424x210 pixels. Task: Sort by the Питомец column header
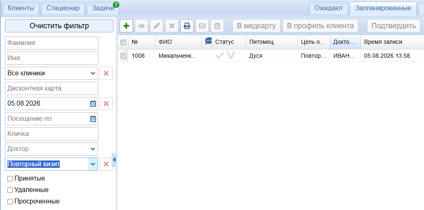click(272, 42)
